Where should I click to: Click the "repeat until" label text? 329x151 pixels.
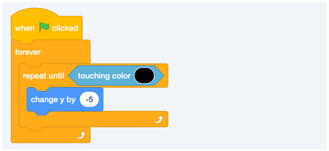coord(43,76)
